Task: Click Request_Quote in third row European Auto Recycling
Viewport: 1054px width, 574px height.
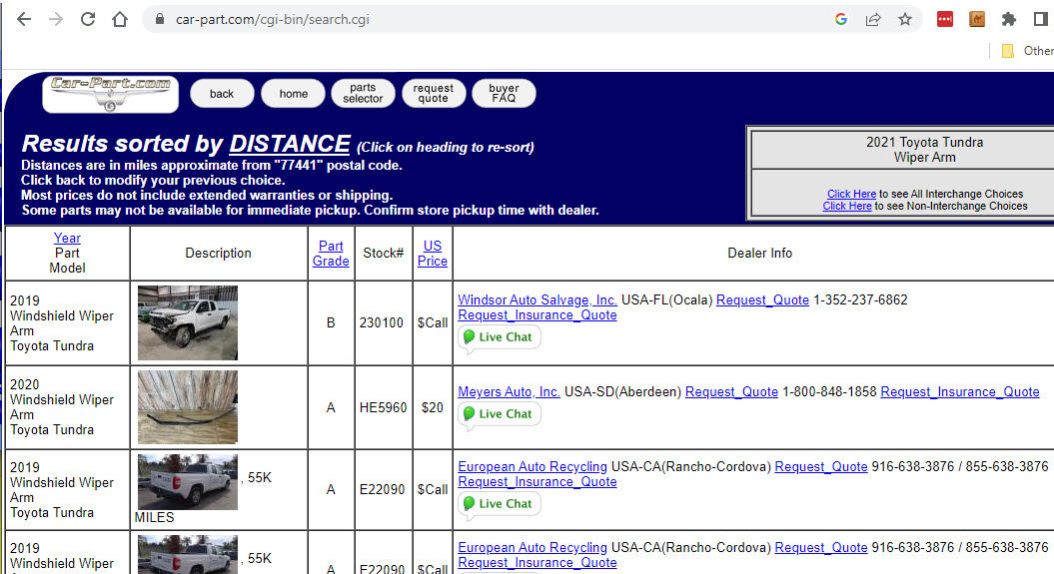Action: pyautogui.click(x=821, y=466)
